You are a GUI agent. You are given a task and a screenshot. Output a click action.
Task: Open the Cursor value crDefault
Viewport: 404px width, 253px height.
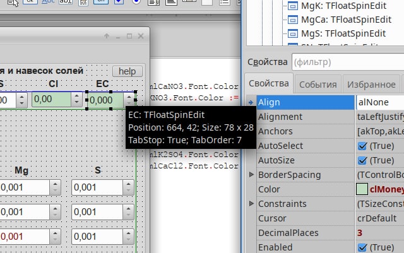tap(380, 218)
